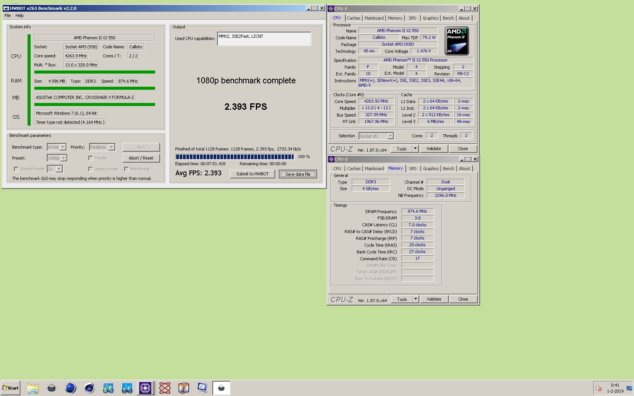Open the Start menu
This screenshot has width=634, height=396.
coord(10,388)
